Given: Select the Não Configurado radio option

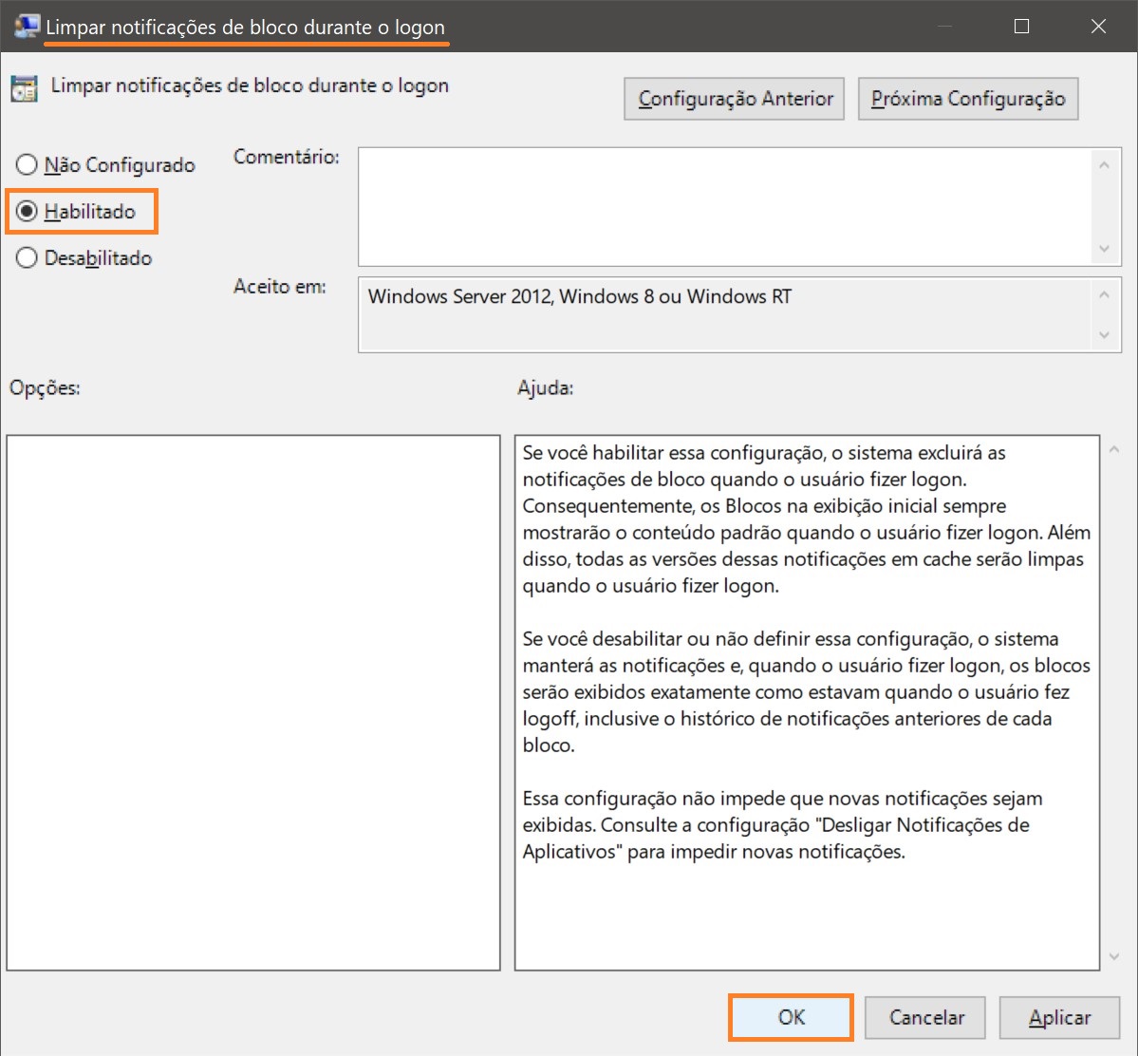Looking at the screenshot, I should (x=27, y=165).
